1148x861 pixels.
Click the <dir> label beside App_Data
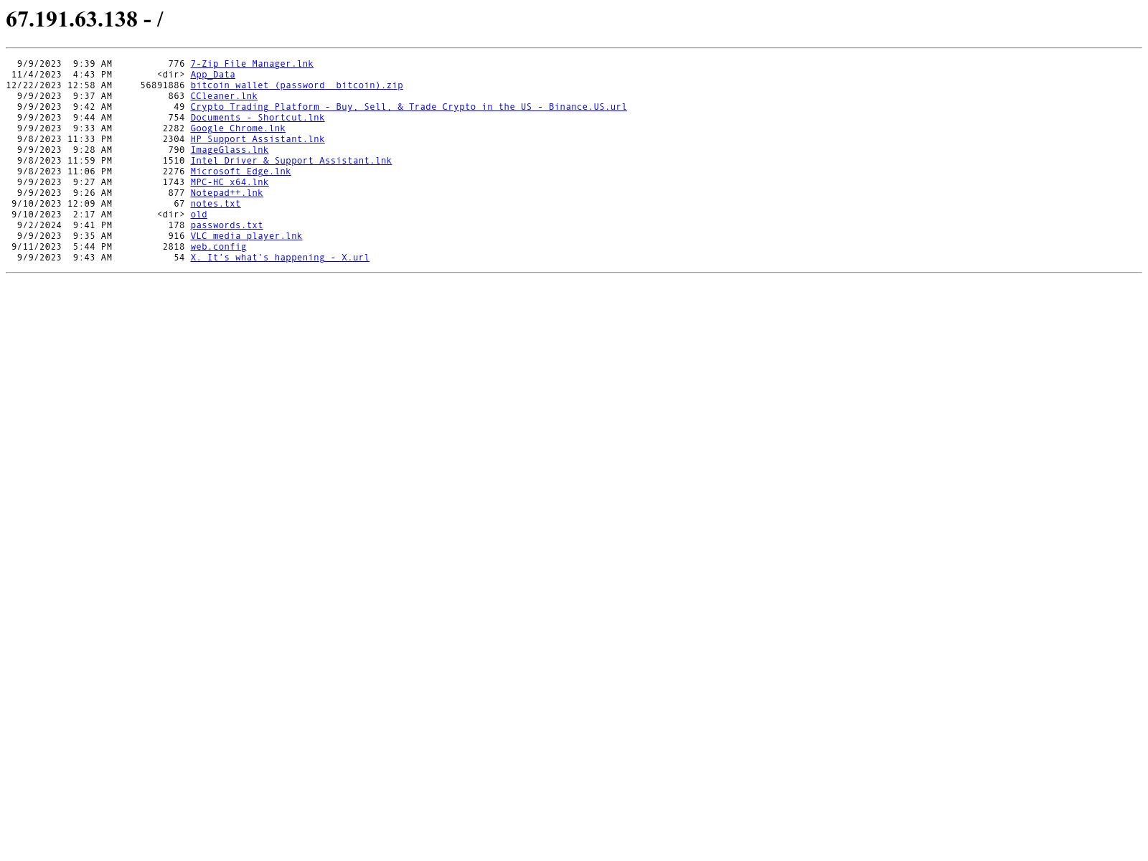click(x=171, y=75)
